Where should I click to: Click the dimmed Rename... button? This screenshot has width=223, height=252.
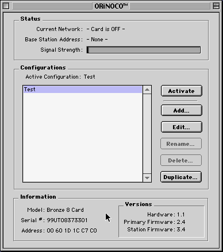click(181, 144)
